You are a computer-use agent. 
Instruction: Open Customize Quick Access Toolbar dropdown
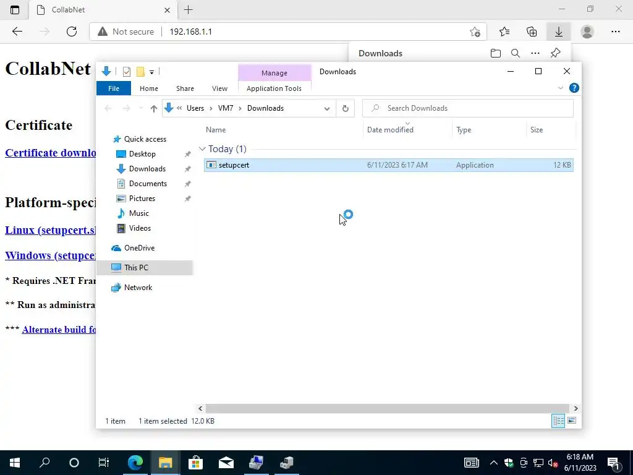[152, 72]
